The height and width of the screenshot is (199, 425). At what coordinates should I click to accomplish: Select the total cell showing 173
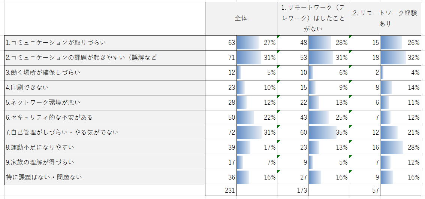(x=293, y=190)
